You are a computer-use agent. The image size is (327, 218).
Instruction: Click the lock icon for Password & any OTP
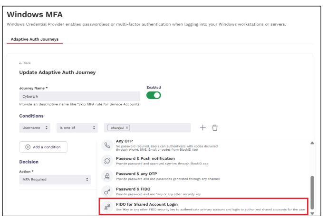pos(107,176)
